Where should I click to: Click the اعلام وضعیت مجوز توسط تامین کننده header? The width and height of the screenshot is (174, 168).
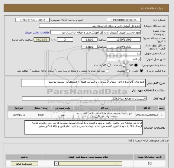pyautogui.click(x=88, y=157)
